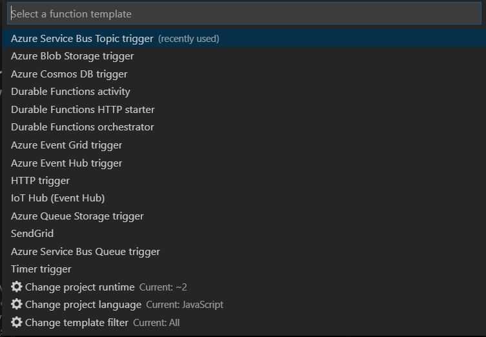Select Azure Service Bus Topic trigger template
Image resolution: width=486 pixels, height=337 pixels.
[x=244, y=39]
